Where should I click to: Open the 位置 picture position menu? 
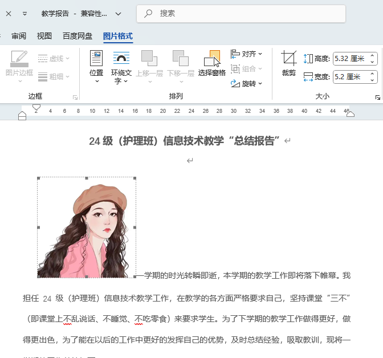click(96, 66)
